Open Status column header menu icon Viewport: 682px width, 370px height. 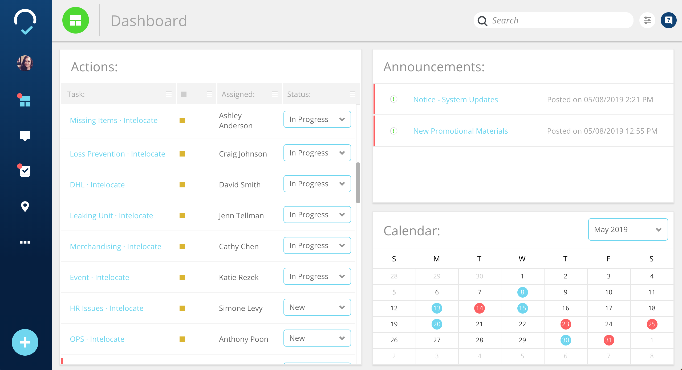(352, 94)
